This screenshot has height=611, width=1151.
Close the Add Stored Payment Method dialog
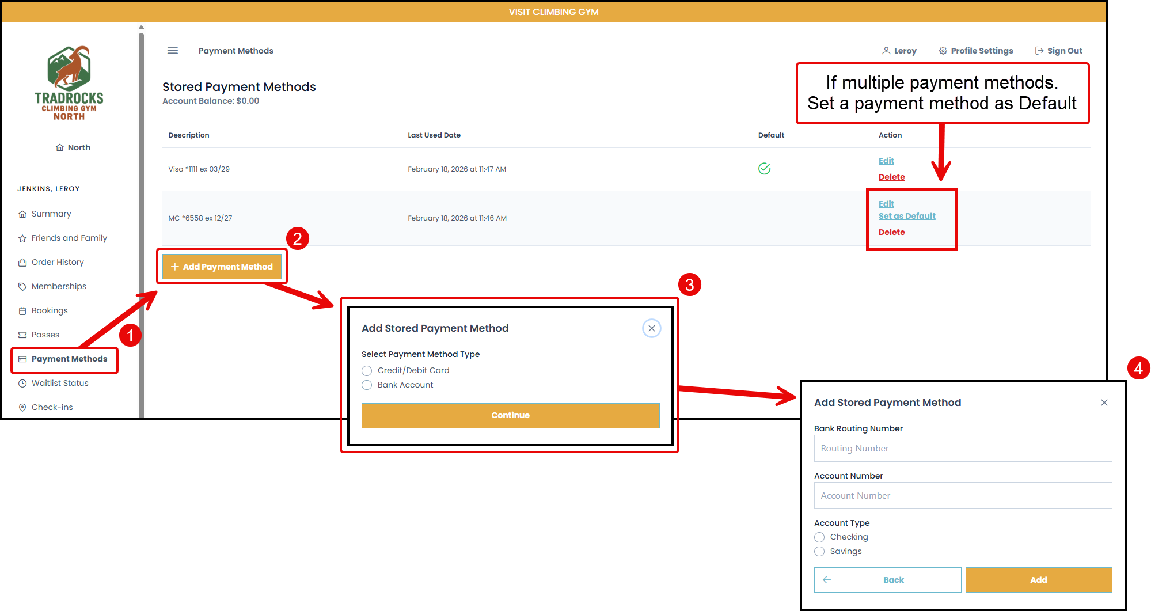coord(651,328)
